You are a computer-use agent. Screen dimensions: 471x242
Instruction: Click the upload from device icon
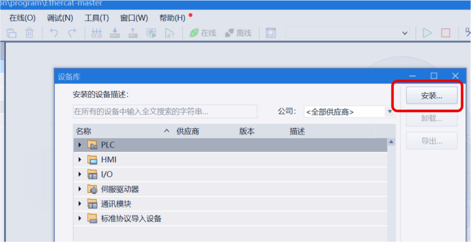[x=133, y=33]
